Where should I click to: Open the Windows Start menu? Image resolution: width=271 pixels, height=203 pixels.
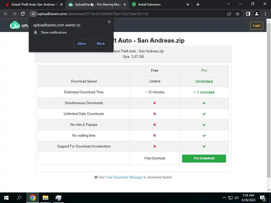coord(6,198)
